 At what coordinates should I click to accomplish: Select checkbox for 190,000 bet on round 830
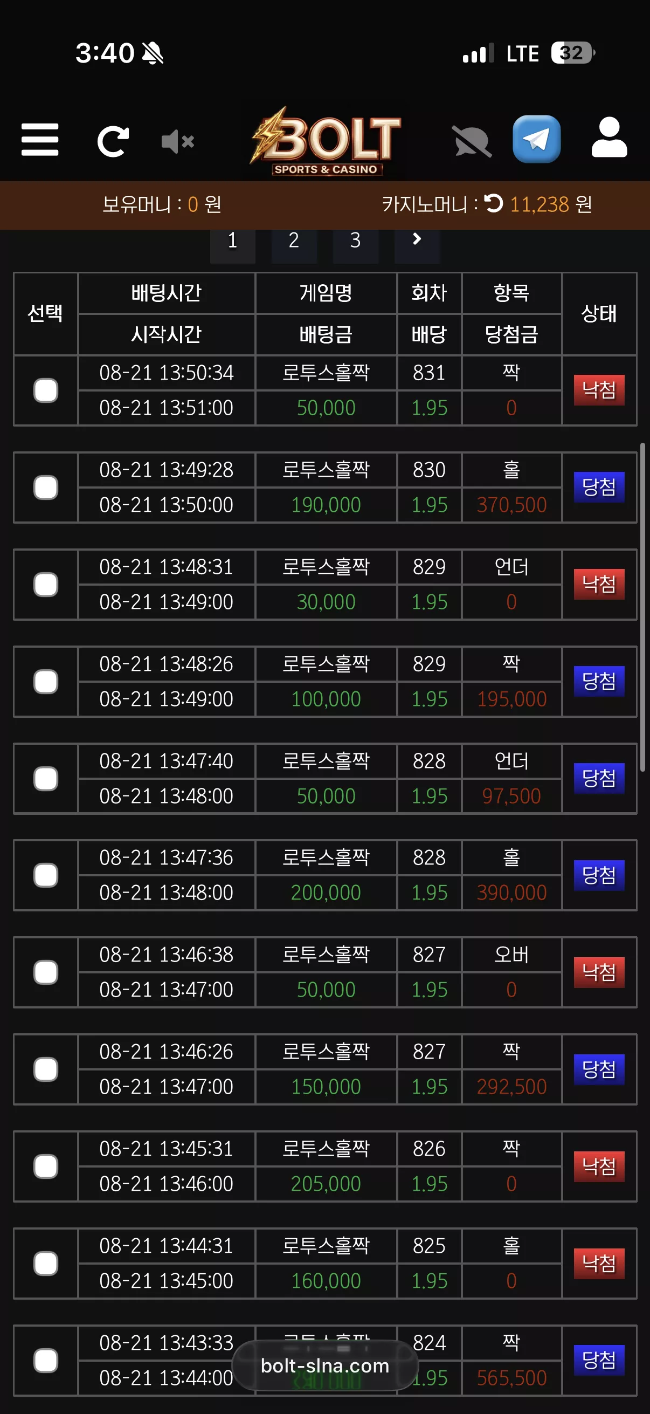(x=45, y=488)
